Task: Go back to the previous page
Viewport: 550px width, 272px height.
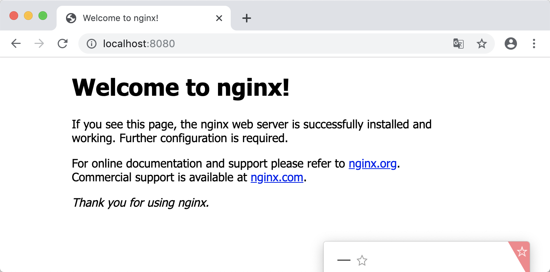Action: point(16,44)
